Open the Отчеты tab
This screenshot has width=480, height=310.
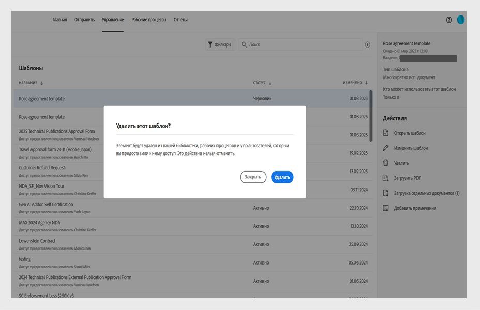[180, 20]
